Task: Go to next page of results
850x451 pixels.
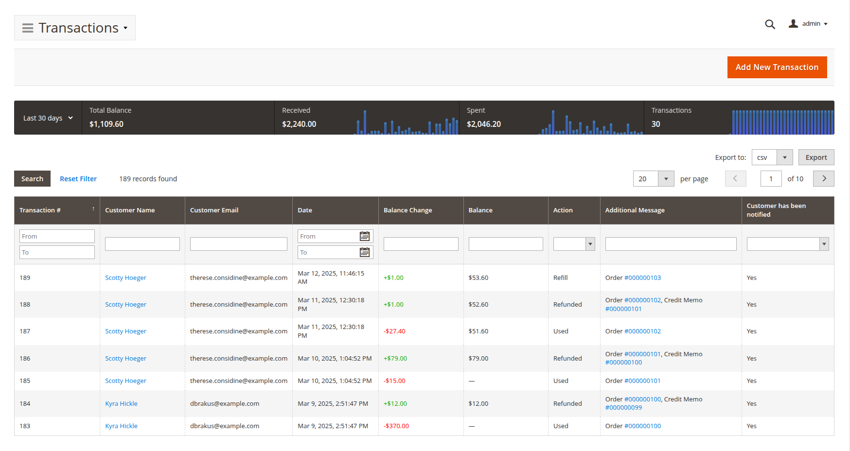Action: pyautogui.click(x=824, y=179)
